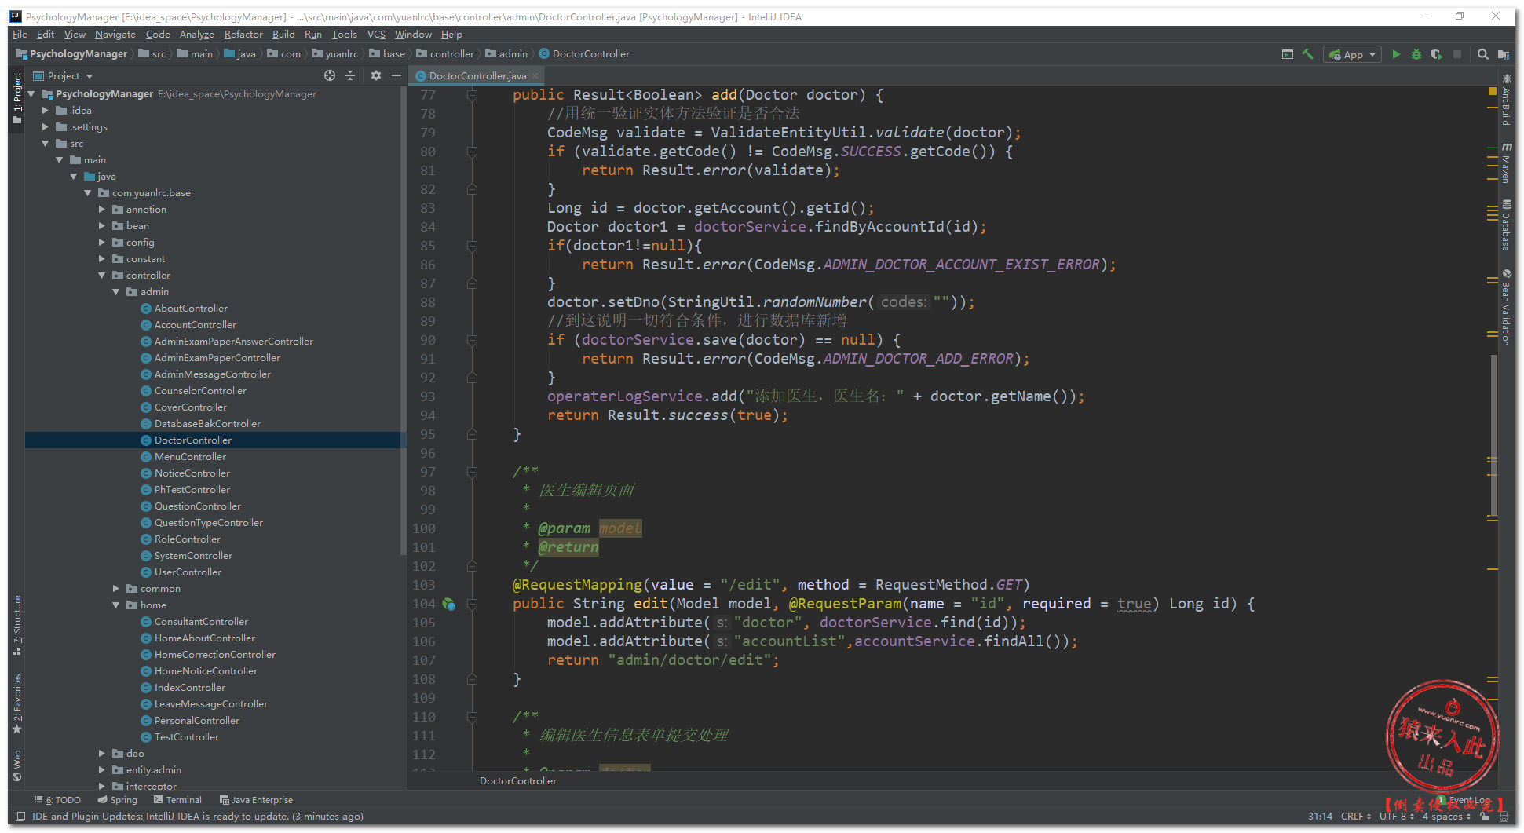This screenshot has height=833, width=1524.
Task: Collapse all tree nodes in Project panel
Action: 350,75
